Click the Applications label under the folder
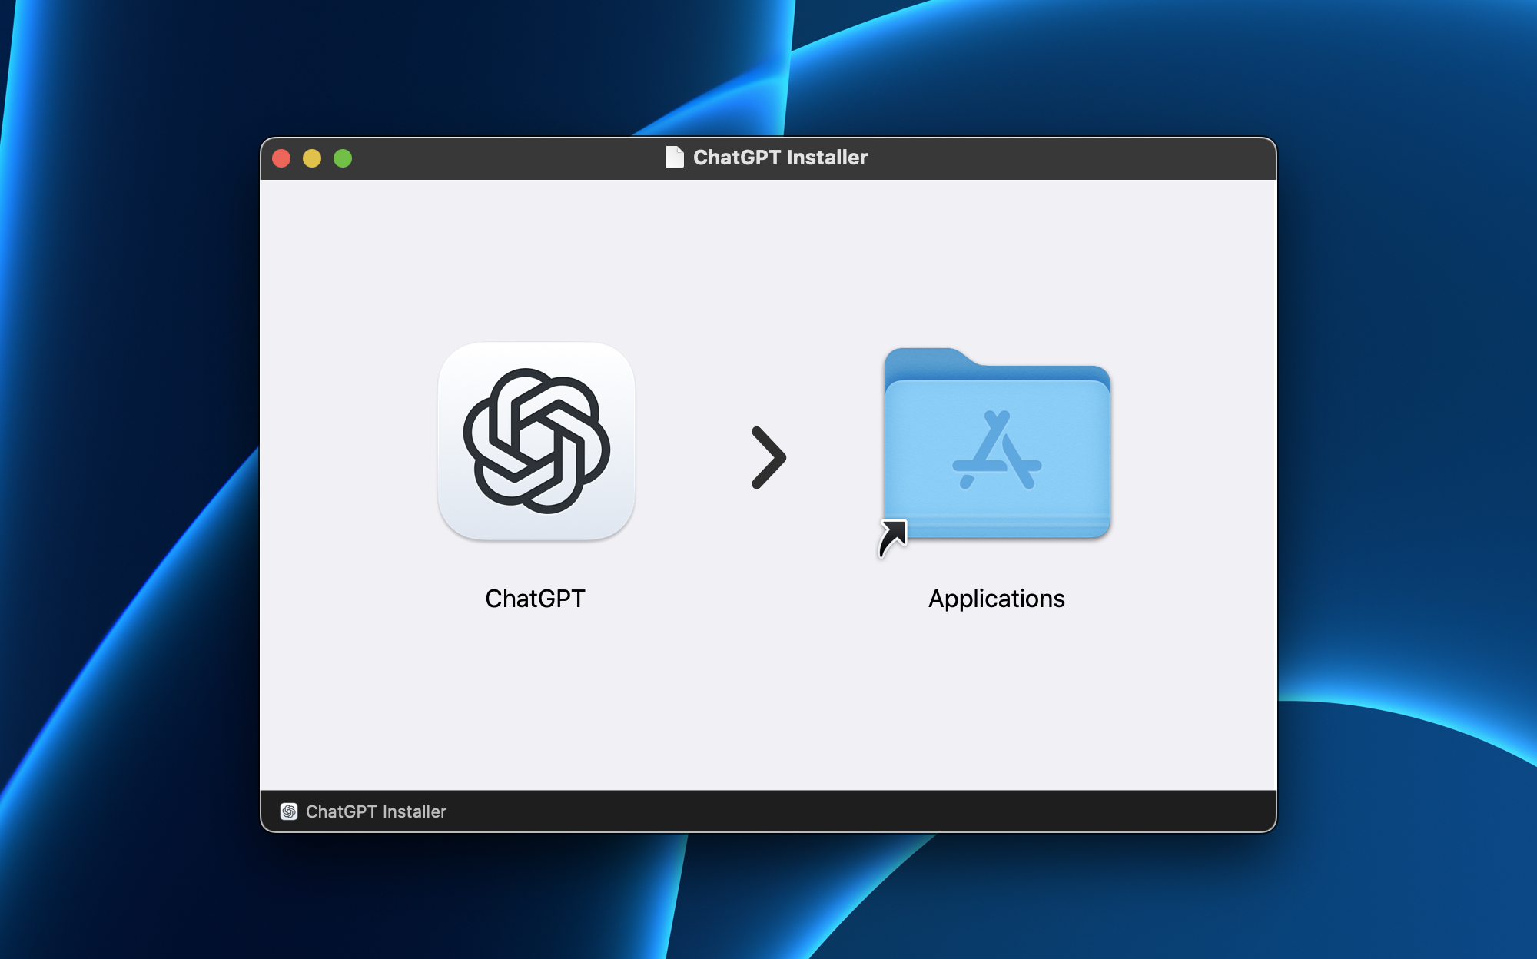This screenshot has width=1537, height=959. coord(996,599)
